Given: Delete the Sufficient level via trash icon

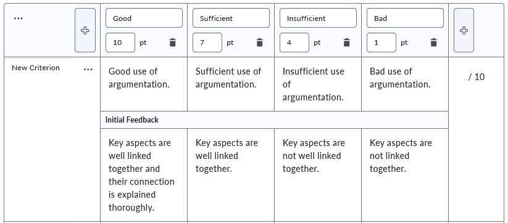Looking at the screenshot, I should point(259,43).
